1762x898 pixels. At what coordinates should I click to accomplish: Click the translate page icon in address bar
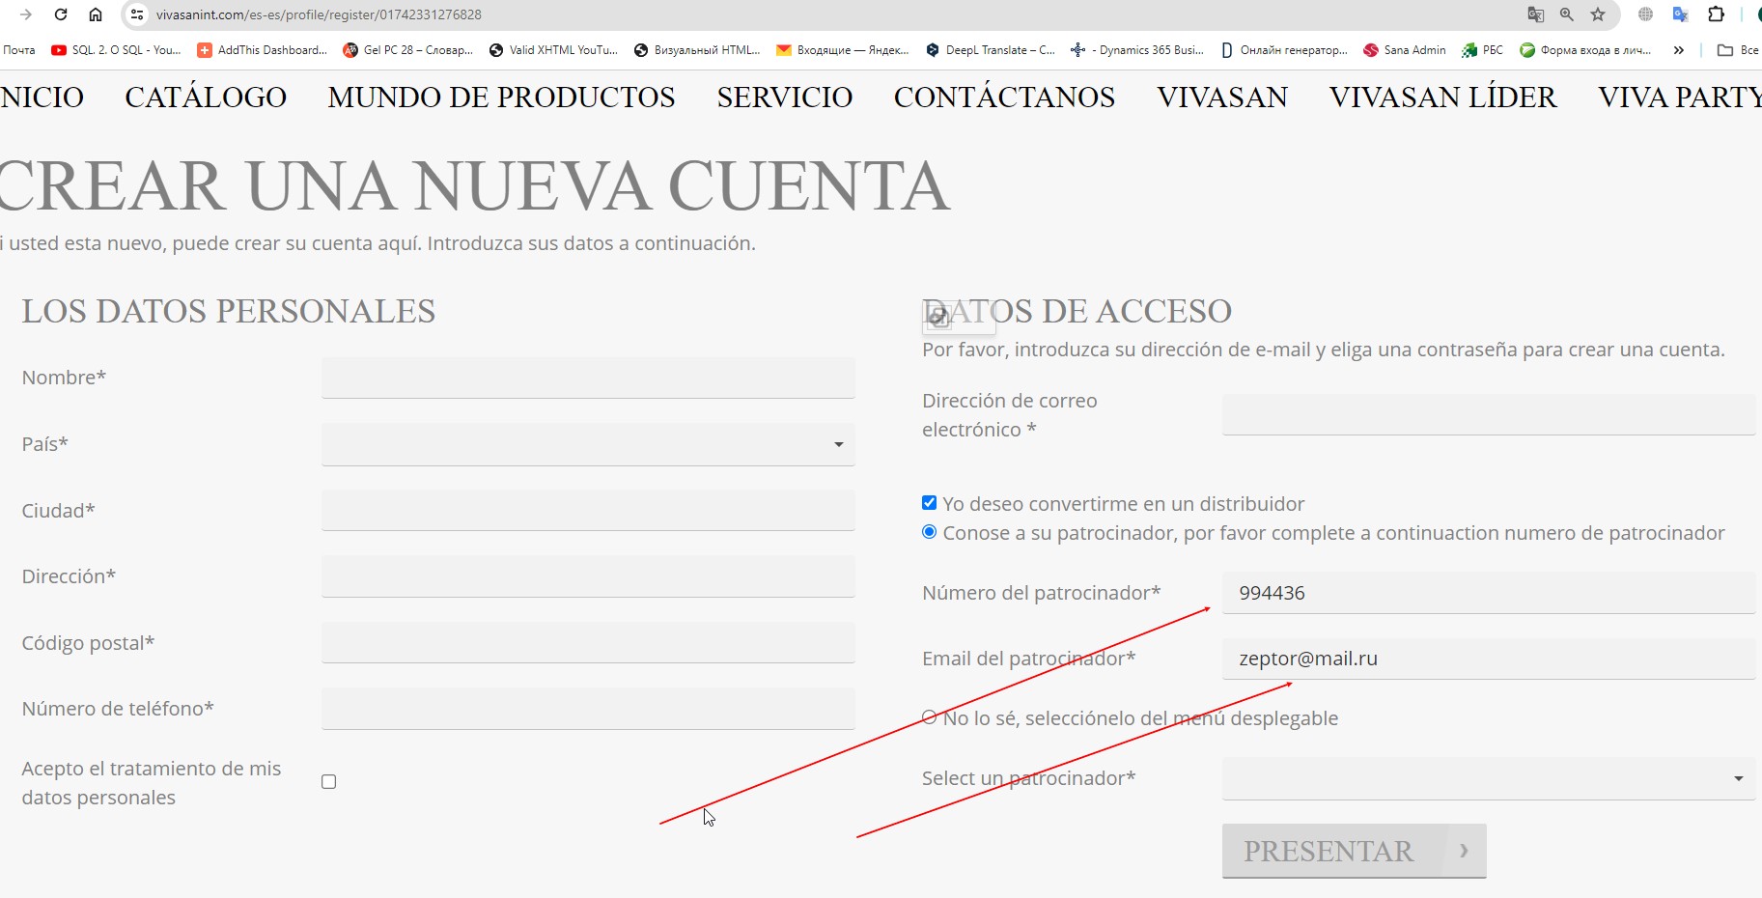coord(1535,14)
